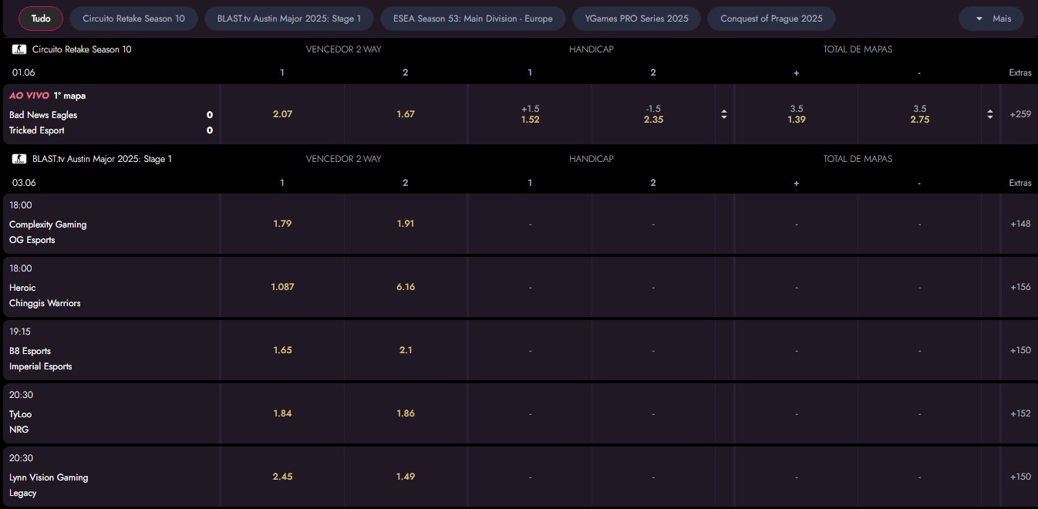Viewport: 1038px width, 509px height.
Task: Open +152 extras for TyLoo match
Action: coord(1020,413)
